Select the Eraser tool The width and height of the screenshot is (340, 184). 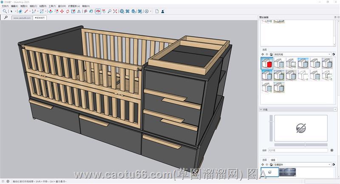tap(20, 11)
